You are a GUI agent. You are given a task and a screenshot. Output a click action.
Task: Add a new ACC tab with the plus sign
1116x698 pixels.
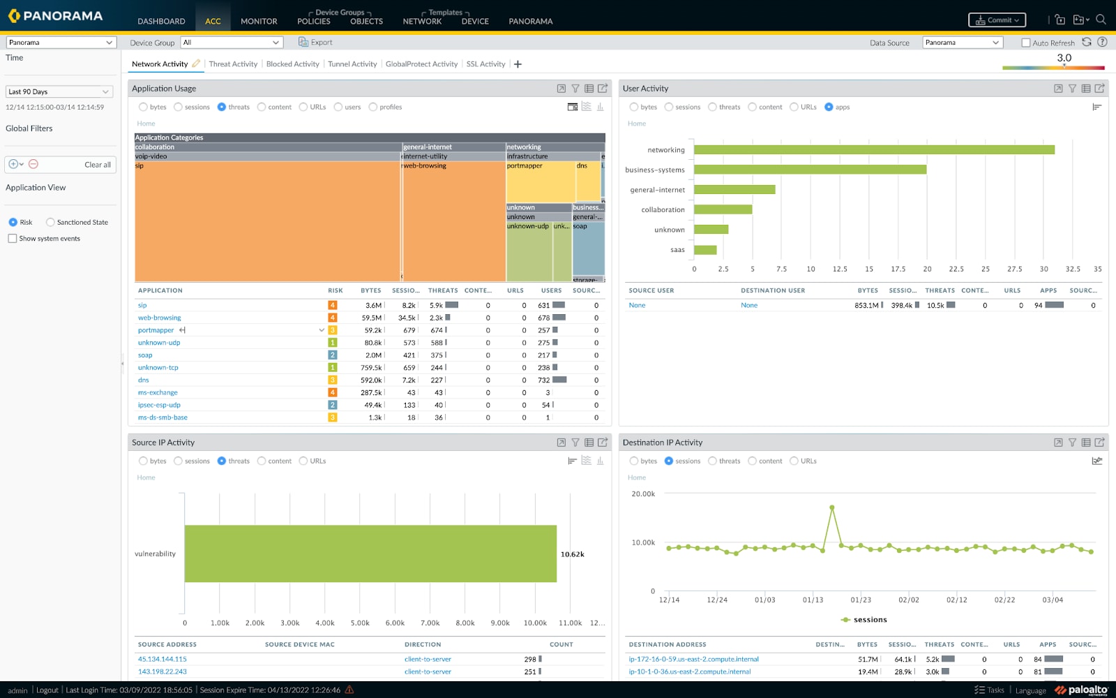click(518, 64)
